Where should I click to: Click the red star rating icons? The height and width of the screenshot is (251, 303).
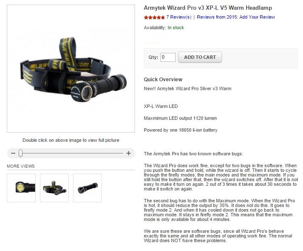click(x=154, y=17)
